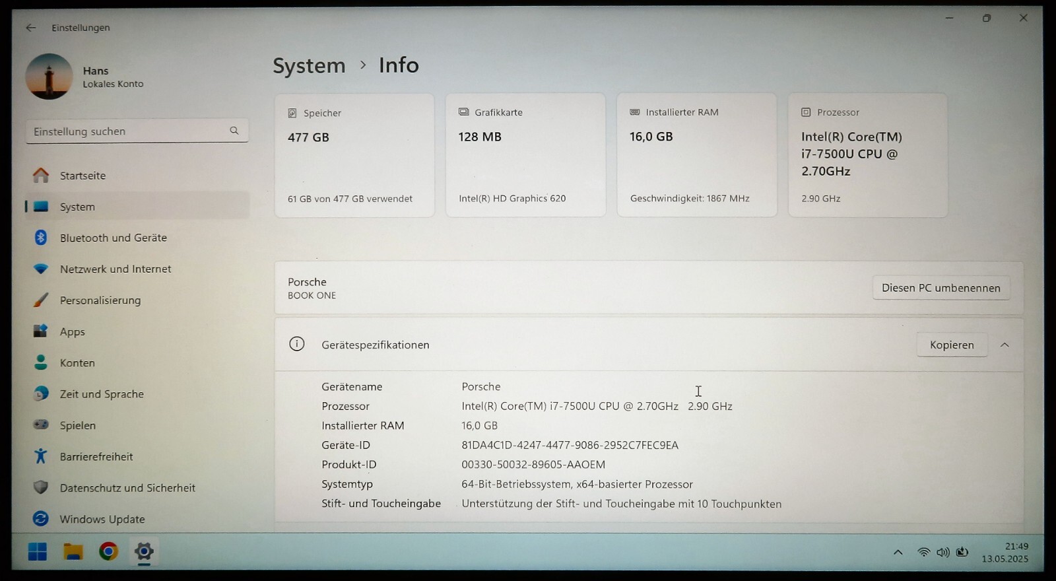Click the Datenschutz shield icon
Viewport: 1056px width, 581px height.
pos(41,488)
